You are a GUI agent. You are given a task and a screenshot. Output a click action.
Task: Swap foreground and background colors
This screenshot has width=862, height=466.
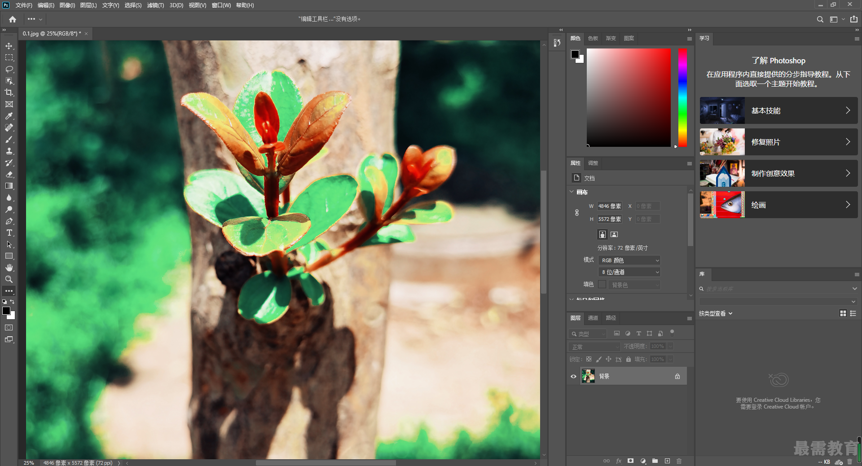(13, 302)
